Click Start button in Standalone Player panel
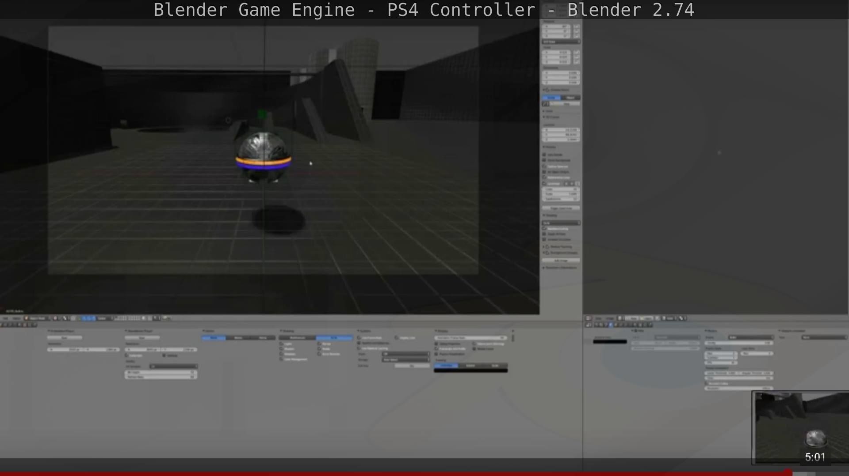Image resolution: width=849 pixels, height=476 pixels. (x=142, y=337)
